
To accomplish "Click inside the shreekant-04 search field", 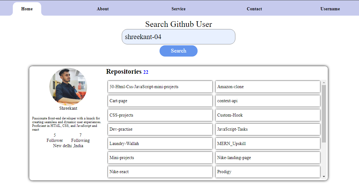I will (178, 37).
